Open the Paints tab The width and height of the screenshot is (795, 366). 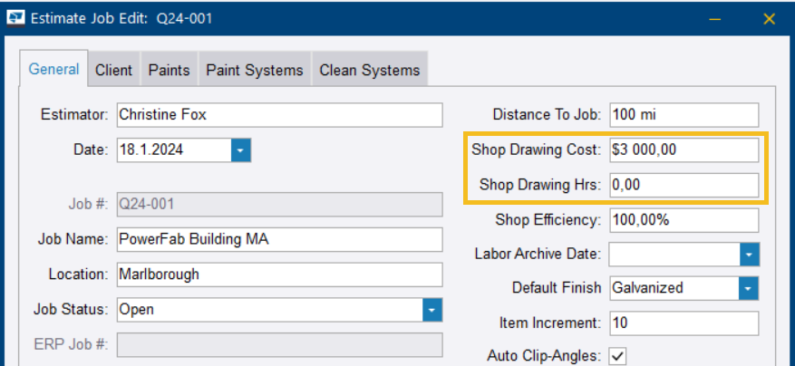(x=170, y=70)
